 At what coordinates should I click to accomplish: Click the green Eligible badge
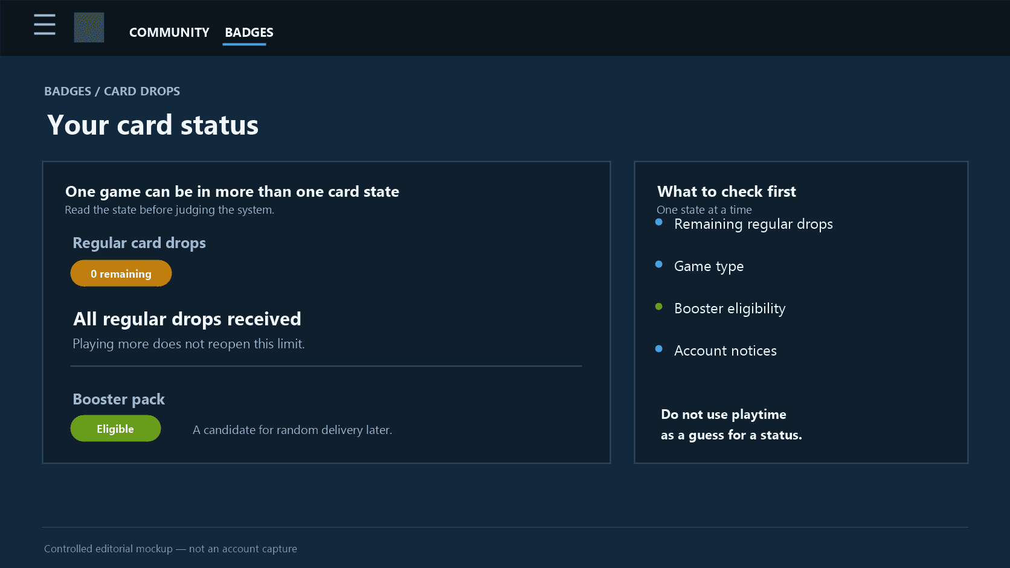pyautogui.click(x=115, y=429)
